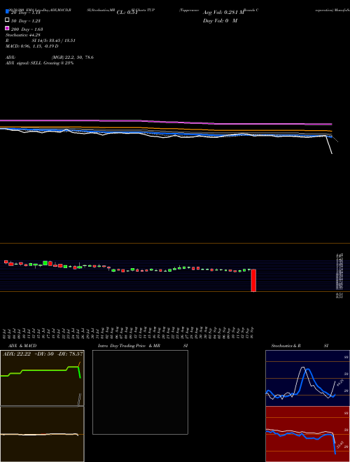Click the white 50 Day legend swatch
The height and width of the screenshot is (462, 350).
click(7, 20)
